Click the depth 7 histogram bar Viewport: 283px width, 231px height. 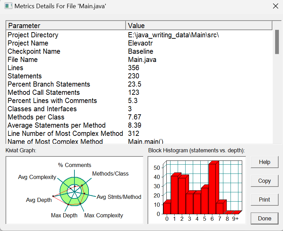220,208
